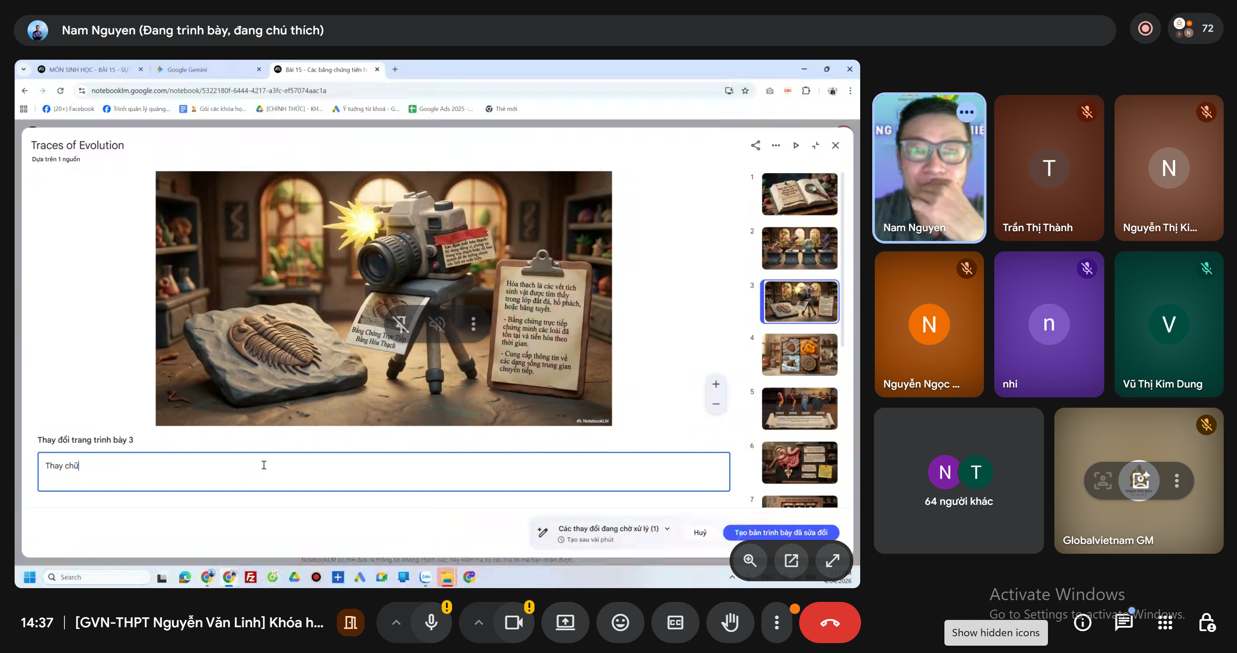Raise hand in the meeting

730,622
